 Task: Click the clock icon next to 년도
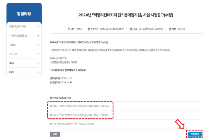coord(69,29)
